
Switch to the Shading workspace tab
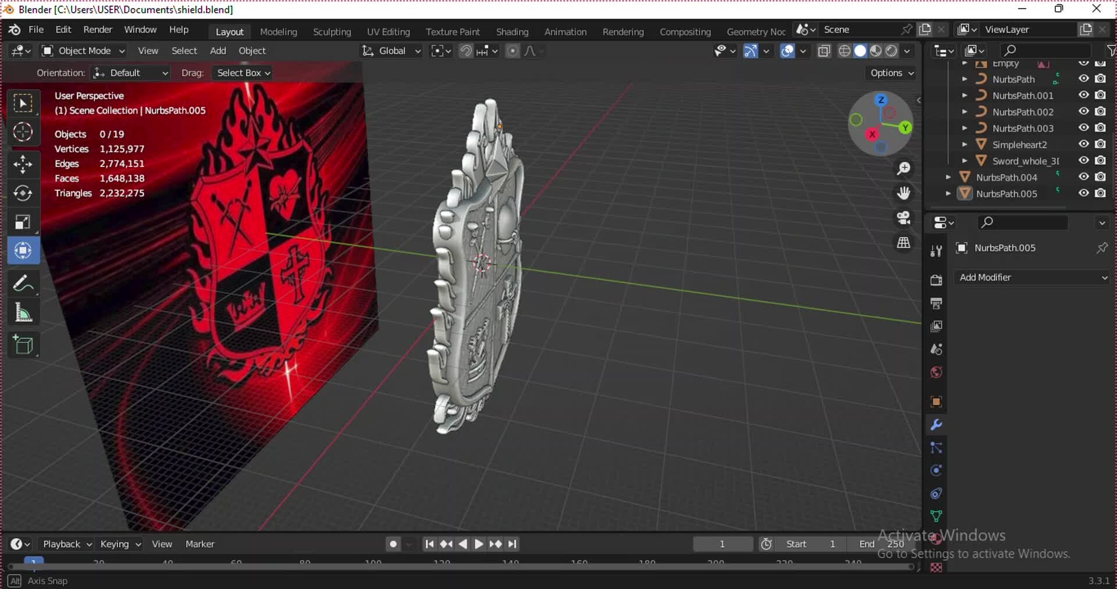pos(511,31)
